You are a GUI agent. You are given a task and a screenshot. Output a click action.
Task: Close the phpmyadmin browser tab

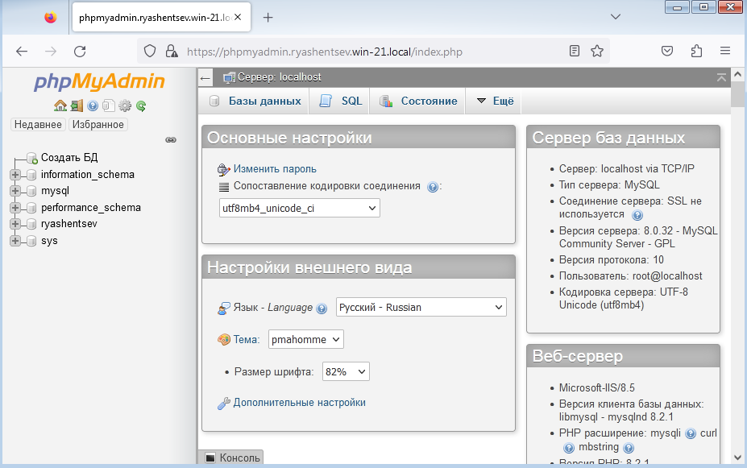(x=238, y=17)
